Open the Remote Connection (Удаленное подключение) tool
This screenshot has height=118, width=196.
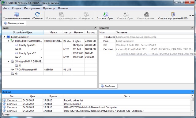click(x=16, y=16)
